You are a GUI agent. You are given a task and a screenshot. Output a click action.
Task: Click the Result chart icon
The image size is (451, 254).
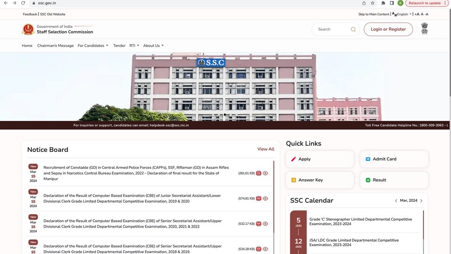tap(368, 180)
